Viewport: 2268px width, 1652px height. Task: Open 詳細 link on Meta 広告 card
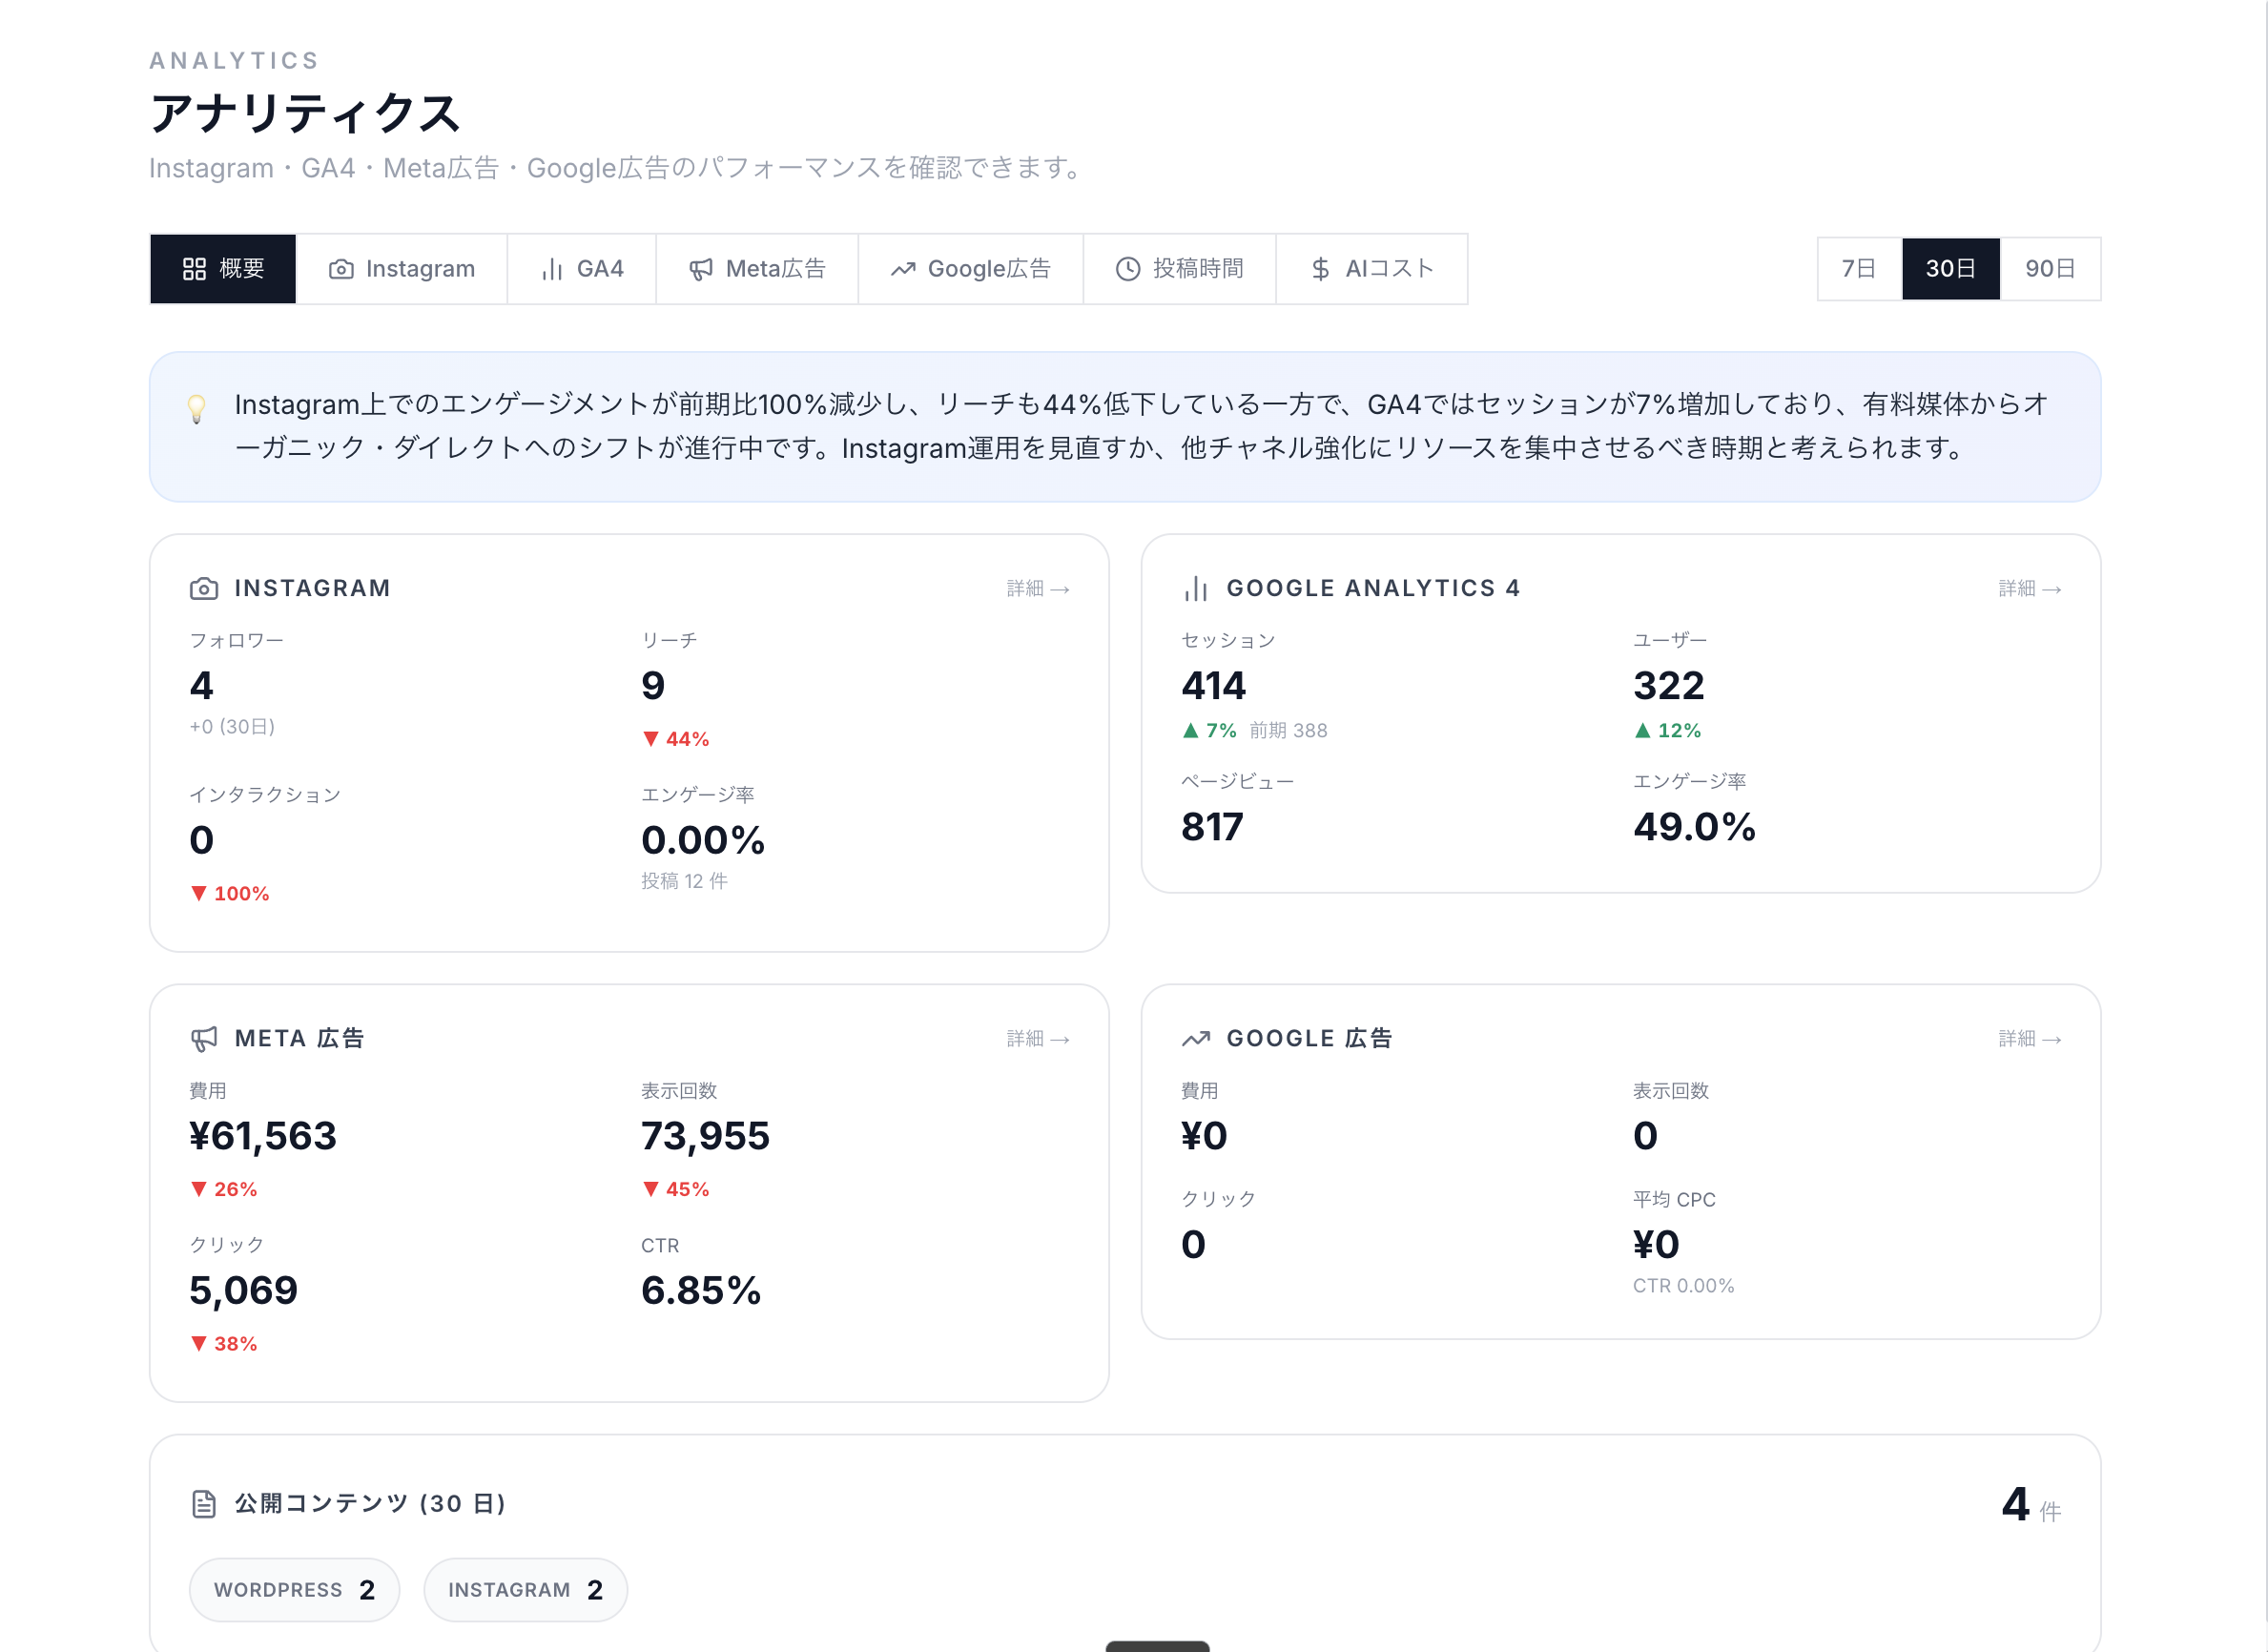click(x=1038, y=1039)
